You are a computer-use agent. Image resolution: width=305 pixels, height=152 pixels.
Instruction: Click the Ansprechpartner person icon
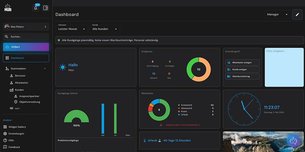[x=16, y=96]
